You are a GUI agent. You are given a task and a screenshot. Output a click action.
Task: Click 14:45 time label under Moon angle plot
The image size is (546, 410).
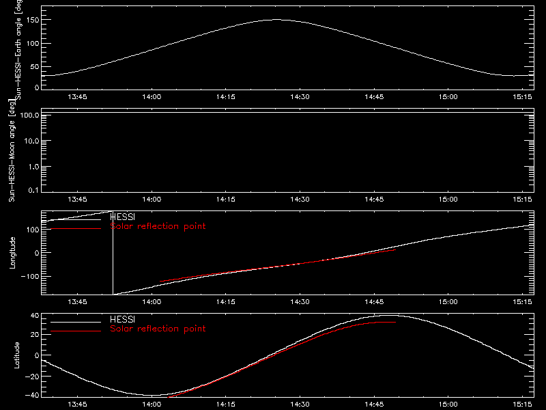click(x=374, y=200)
